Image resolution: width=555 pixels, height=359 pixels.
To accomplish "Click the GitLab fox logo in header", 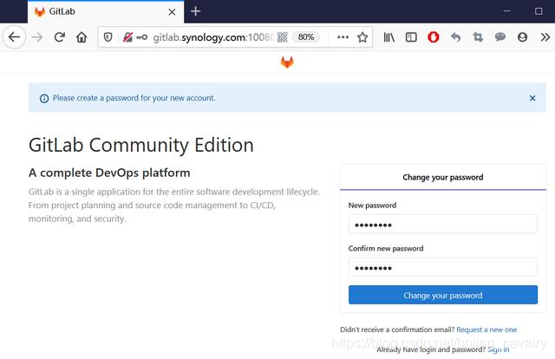I will pyautogui.click(x=286, y=62).
